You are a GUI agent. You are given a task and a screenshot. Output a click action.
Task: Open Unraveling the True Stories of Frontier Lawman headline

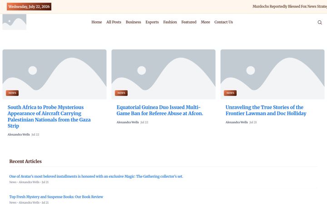point(266,110)
